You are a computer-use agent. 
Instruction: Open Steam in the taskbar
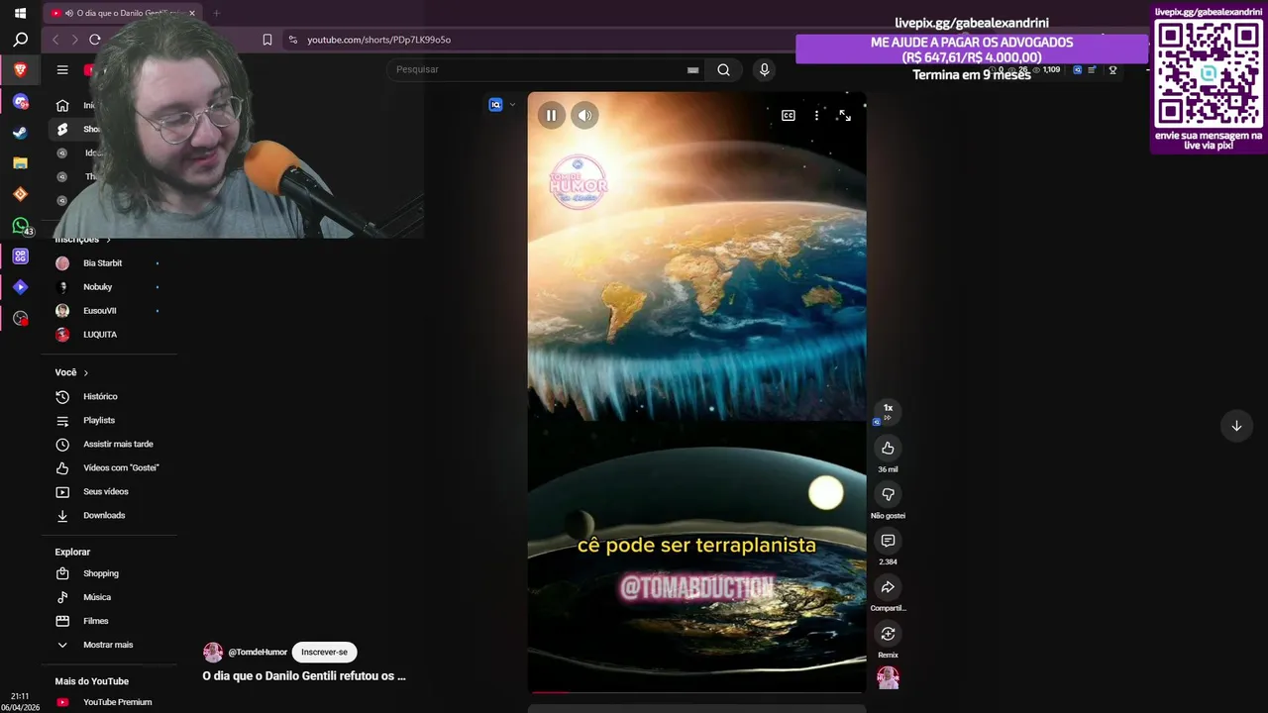coord(20,132)
